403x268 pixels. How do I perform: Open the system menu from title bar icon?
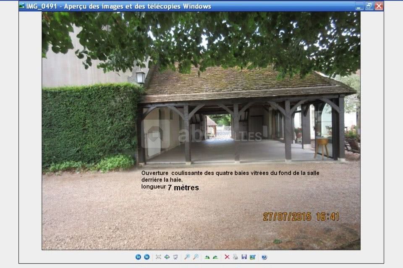22,6
